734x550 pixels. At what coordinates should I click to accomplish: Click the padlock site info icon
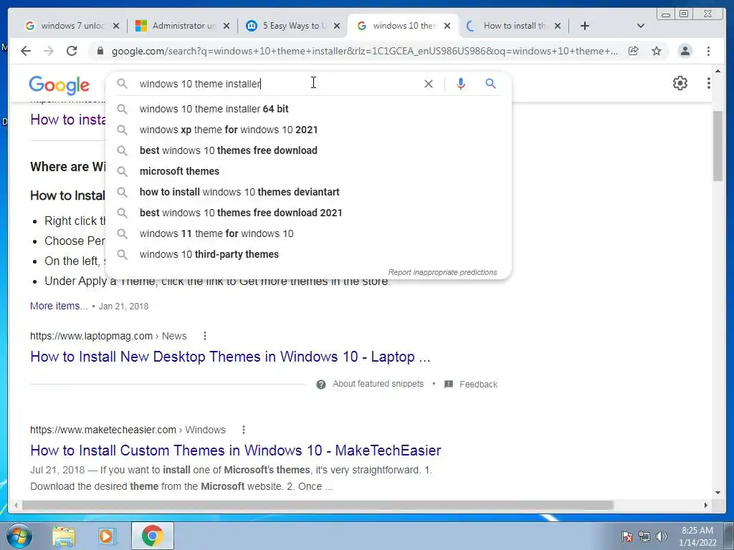pos(100,51)
